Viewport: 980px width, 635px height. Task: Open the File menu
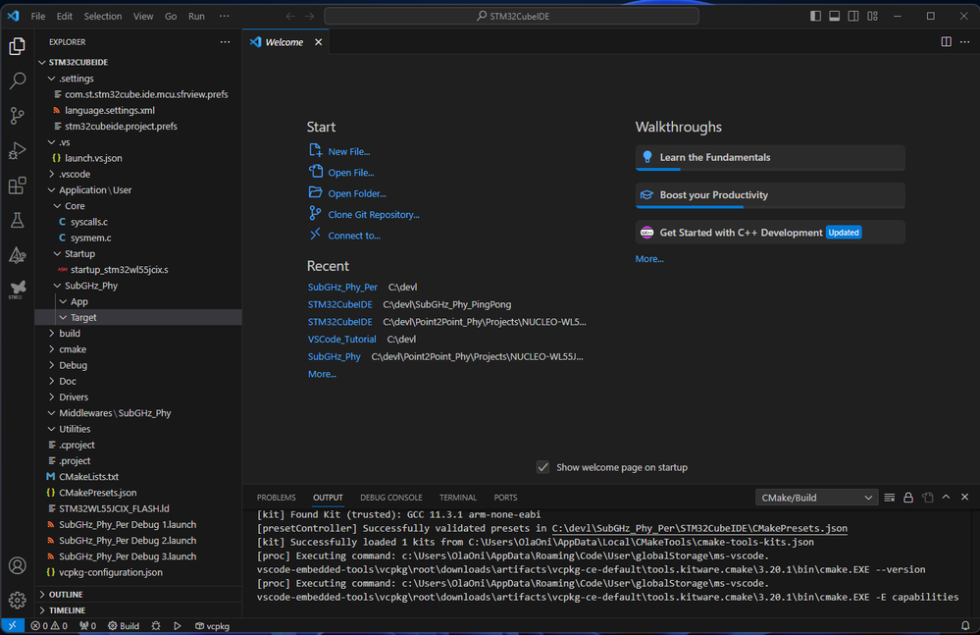[38, 17]
